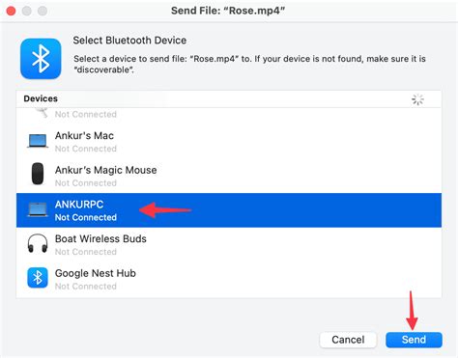
Task: Click Not Connected status under Google Nest Hub
Action: [86, 287]
